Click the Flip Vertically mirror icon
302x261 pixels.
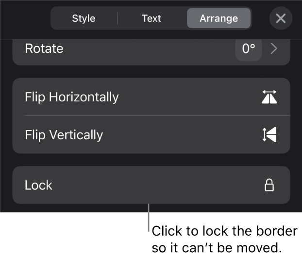click(x=269, y=135)
